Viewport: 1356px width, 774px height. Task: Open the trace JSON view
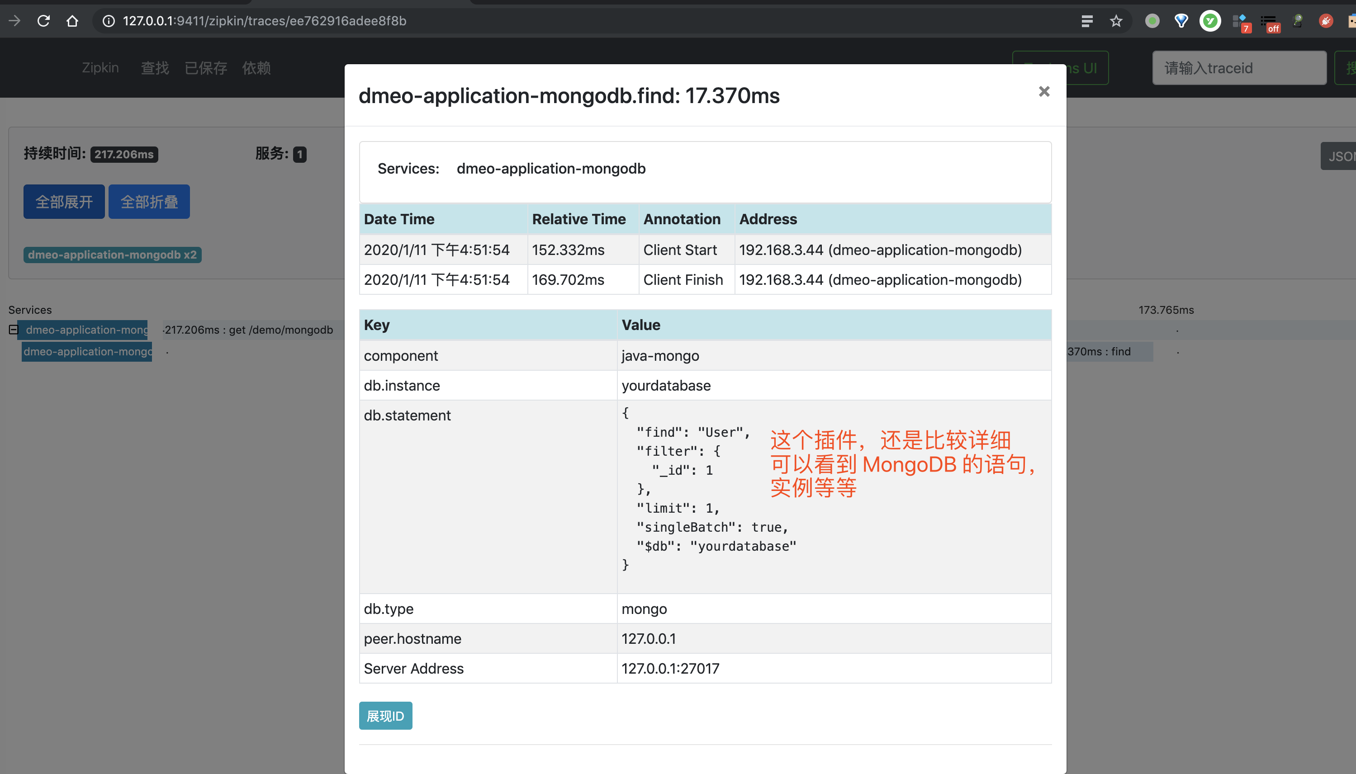coord(1341,155)
